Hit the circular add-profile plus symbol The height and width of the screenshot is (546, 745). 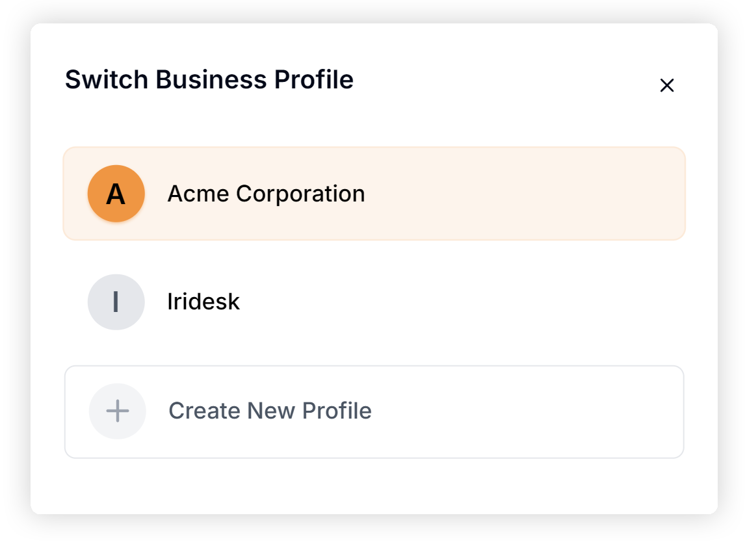(118, 411)
